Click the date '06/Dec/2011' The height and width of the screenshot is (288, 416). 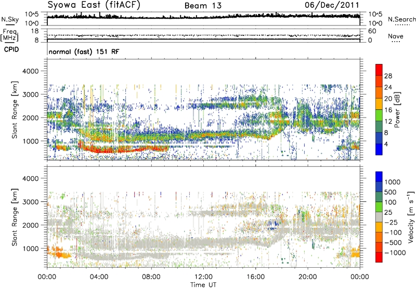click(332, 5)
